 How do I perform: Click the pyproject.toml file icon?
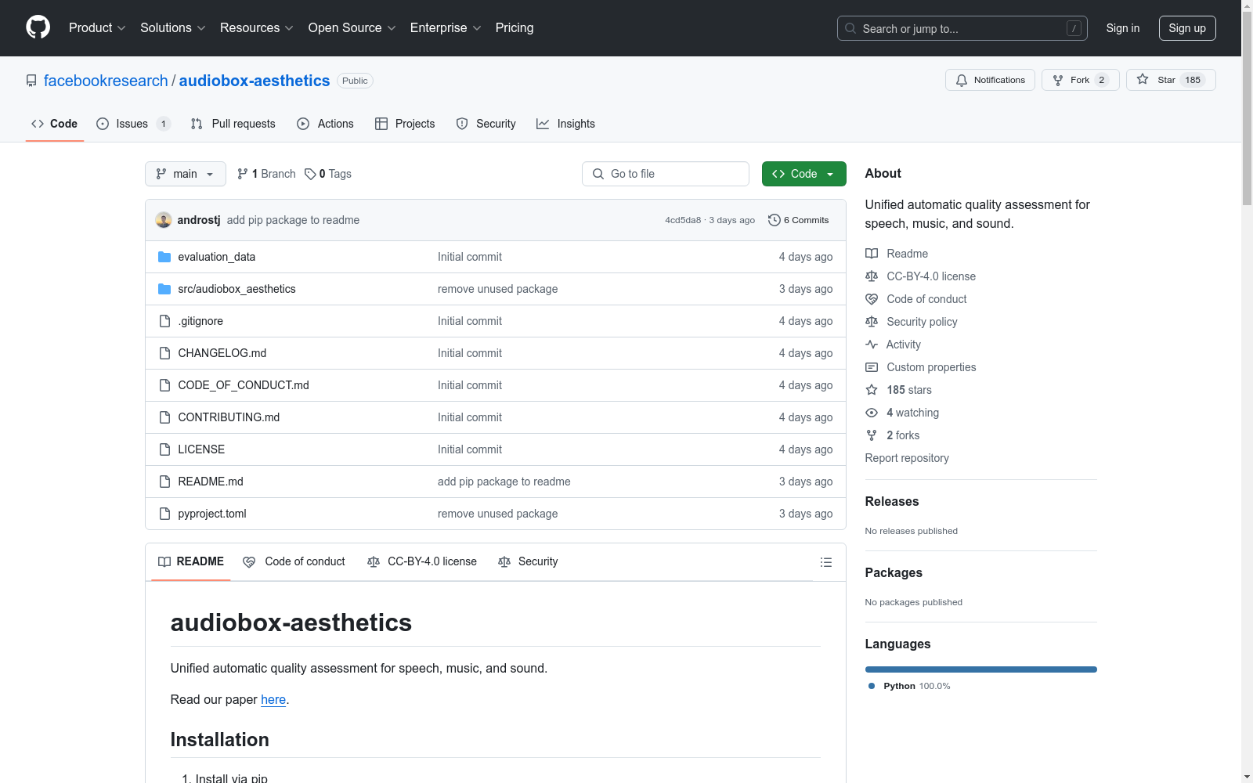tap(164, 514)
